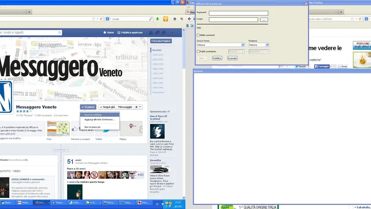The height and width of the screenshot is (209, 371).
Task: Expand the Zona in home dropdown
Action: point(242,45)
